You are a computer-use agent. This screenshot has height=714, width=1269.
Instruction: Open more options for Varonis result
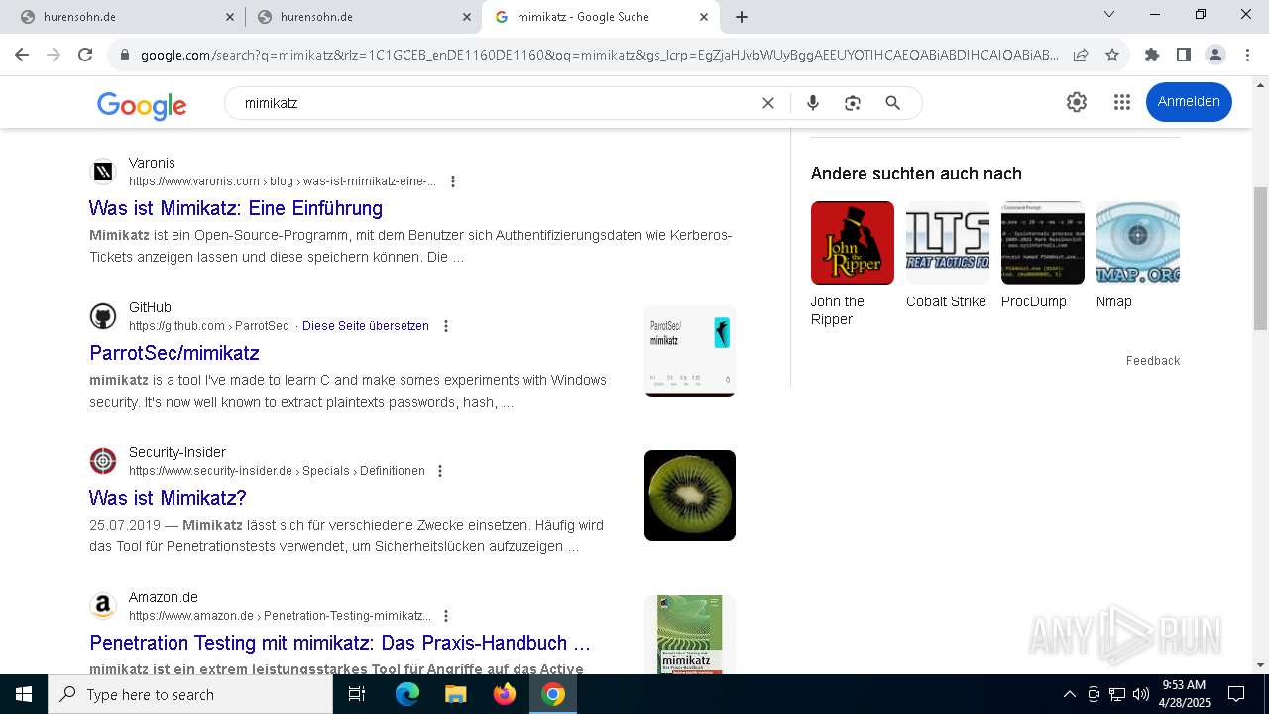click(x=453, y=181)
